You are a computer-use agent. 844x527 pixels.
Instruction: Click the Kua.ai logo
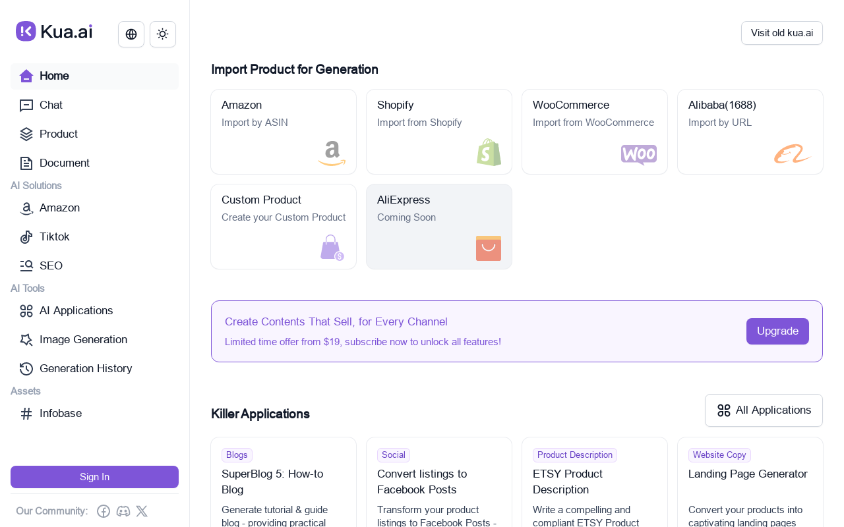point(54,32)
